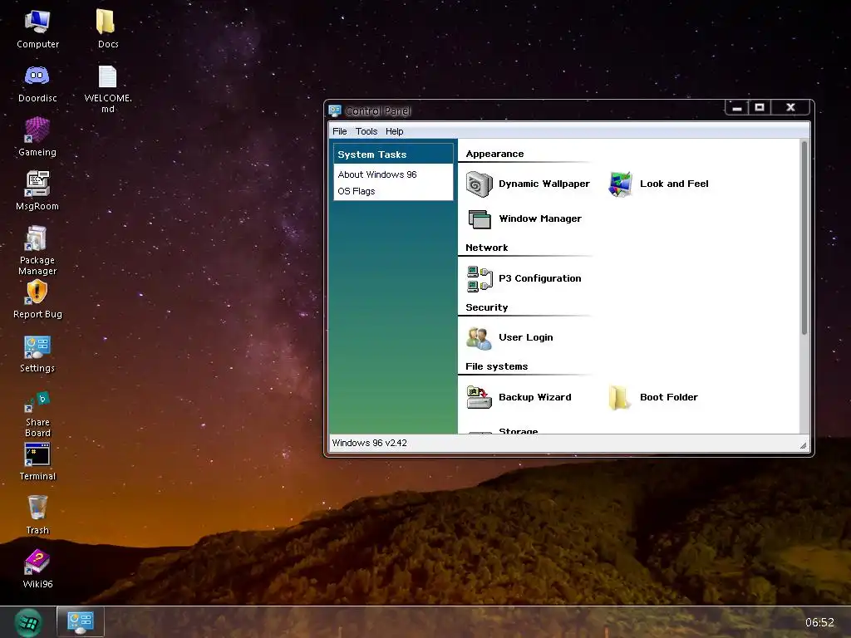
Task: Launch the Share Board shortcut
Action: (37, 414)
